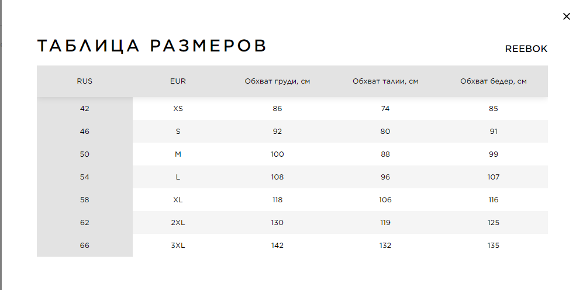Click the 2XL size cell
Viewport: 583px width, 290px height.
[178, 222]
